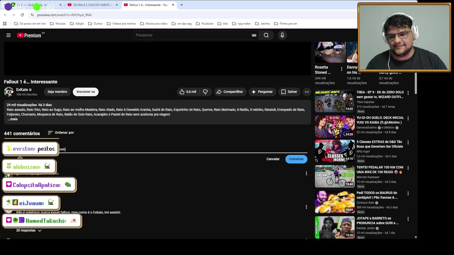
Task: Open the Musicas bookmark folder
Action: tap(57, 24)
